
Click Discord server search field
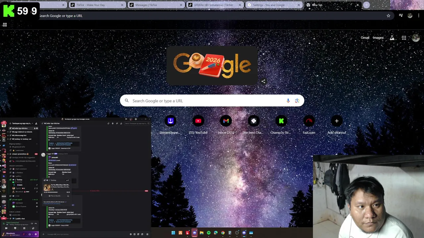tap(137, 123)
